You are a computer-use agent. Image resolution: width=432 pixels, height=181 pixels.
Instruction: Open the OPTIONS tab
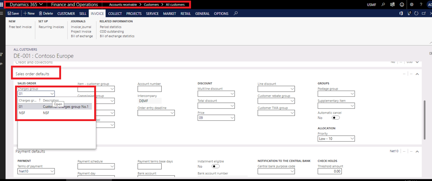click(221, 14)
